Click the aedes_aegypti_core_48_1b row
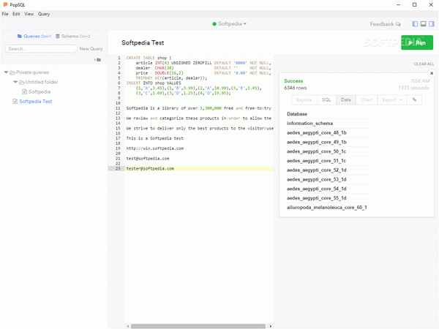 pos(327,133)
